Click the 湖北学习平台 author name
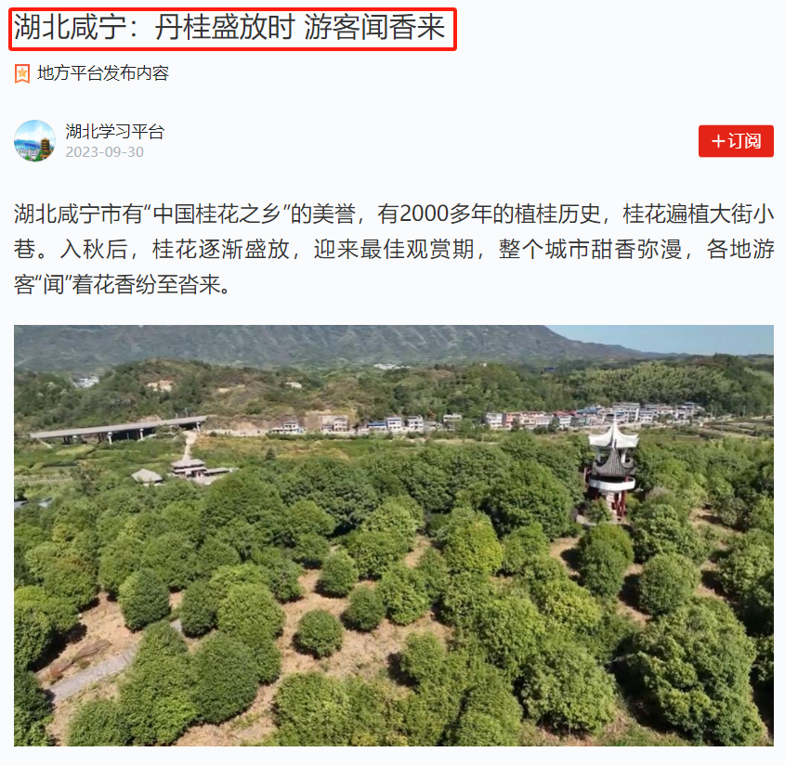Viewport: 785px width, 765px height. pos(114,132)
